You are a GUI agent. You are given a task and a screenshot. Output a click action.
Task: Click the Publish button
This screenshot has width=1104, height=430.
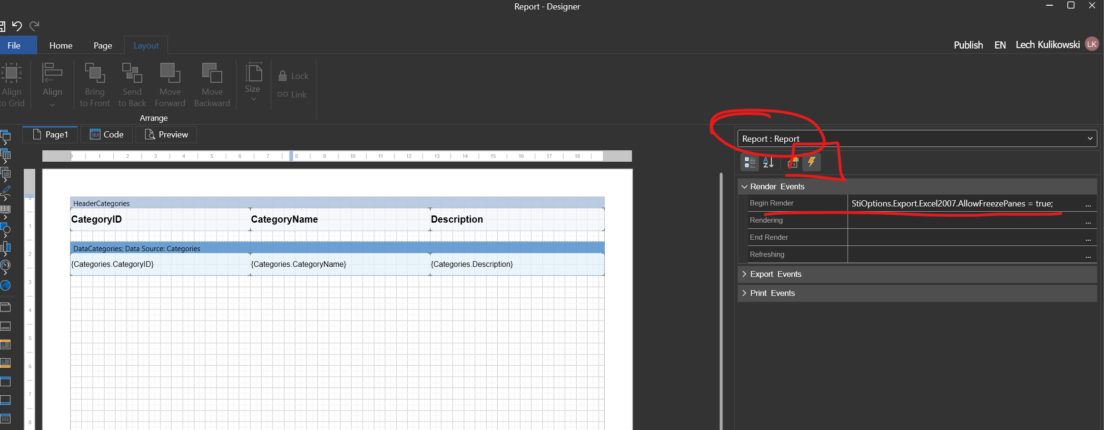pos(968,45)
